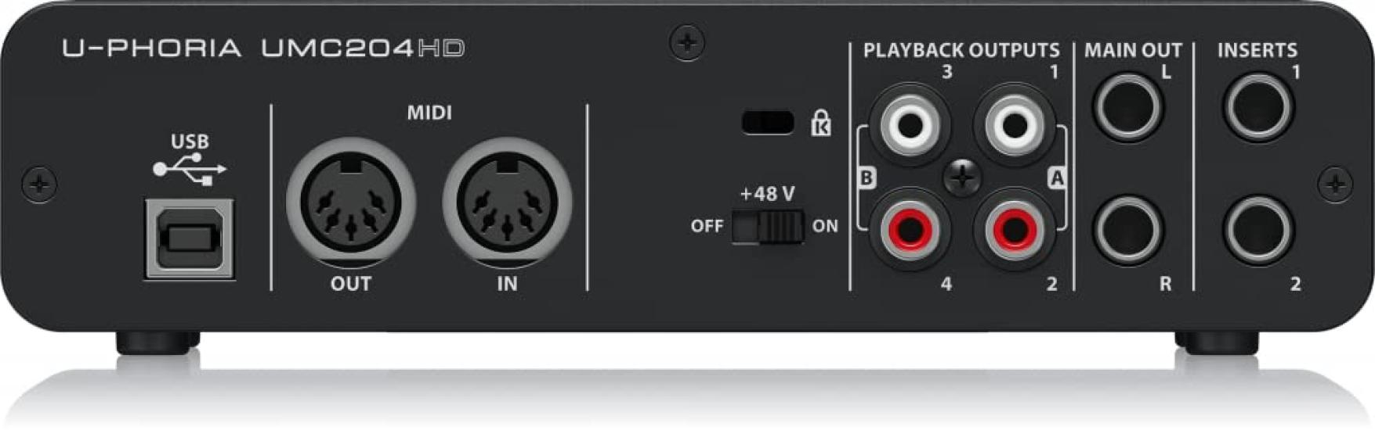Click the padlock K icon

coord(820,123)
